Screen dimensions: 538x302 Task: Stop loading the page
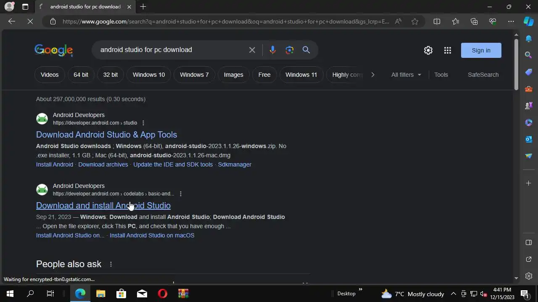coord(30,21)
